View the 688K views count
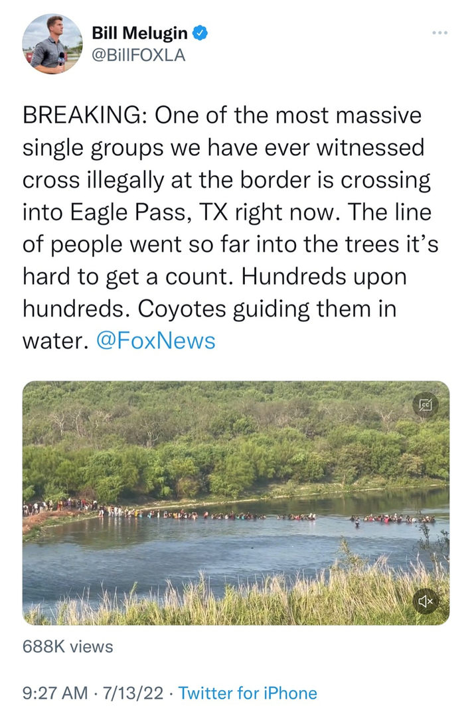Image resolution: width=472 pixels, height=716 pixels. (68, 646)
